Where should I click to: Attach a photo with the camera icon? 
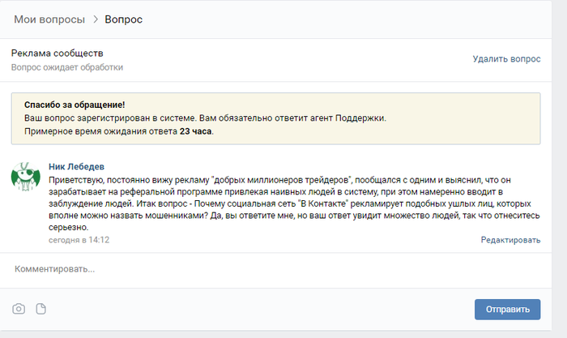tap(19, 309)
